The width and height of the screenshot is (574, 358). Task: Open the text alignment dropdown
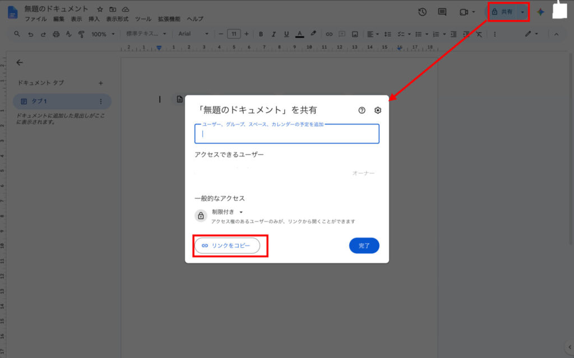click(x=373, y=34)
